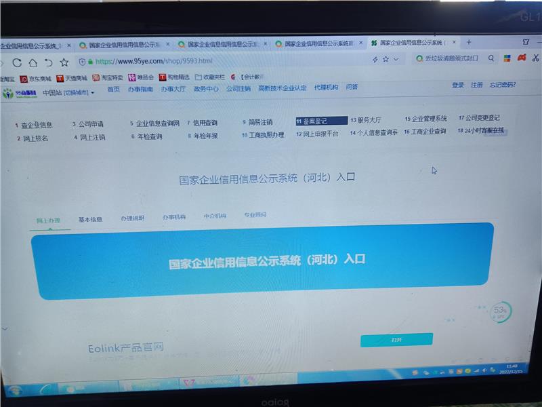The width and height of the screenshot is (542, 407).
Task: Click the 95商服网 site logo
Action: [17, 94]
